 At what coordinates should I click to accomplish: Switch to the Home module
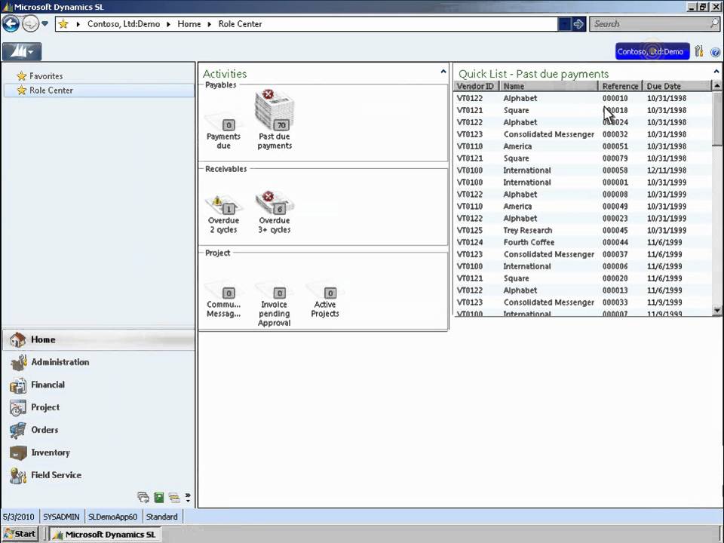(99, 340)
